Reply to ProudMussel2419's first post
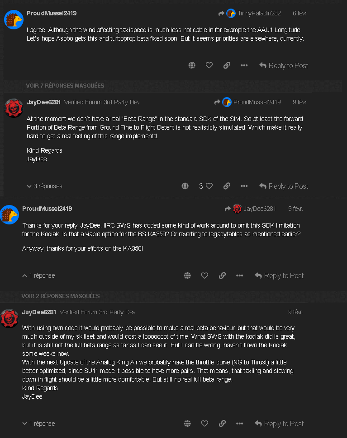 click(x=284, y=65)
